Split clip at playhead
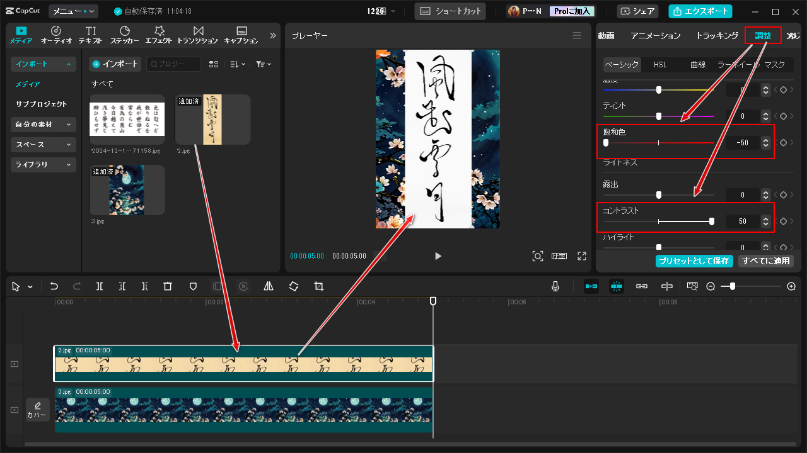807x453 pixels. 100,286
